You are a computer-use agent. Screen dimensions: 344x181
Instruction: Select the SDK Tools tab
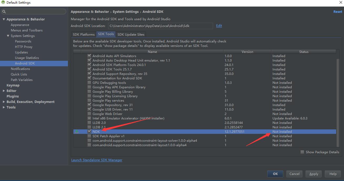pyautogui.click(x=106, y=34)
